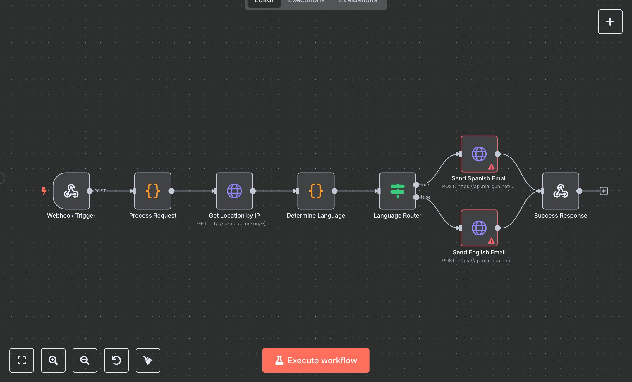Tidy up the workflow nodes
The width and height of the screenshot is (632, 382).
click(148, 360)
